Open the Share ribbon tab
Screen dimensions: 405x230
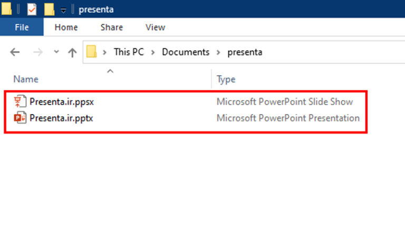(111, 27)
